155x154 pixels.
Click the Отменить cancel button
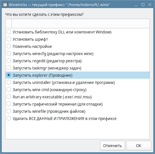tap(112, 146)
